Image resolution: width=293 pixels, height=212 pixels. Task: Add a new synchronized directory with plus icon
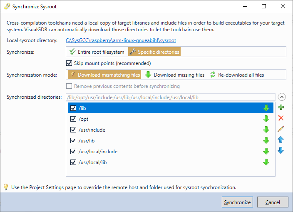[281, 107]
